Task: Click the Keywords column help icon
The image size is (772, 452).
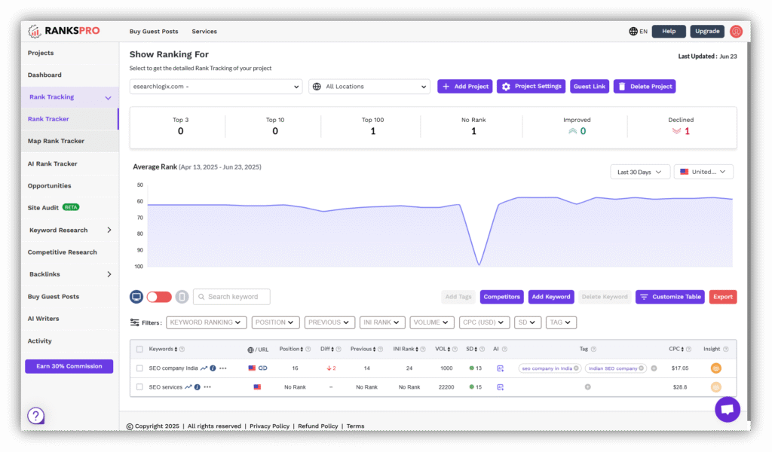Action: click(182, 350)
